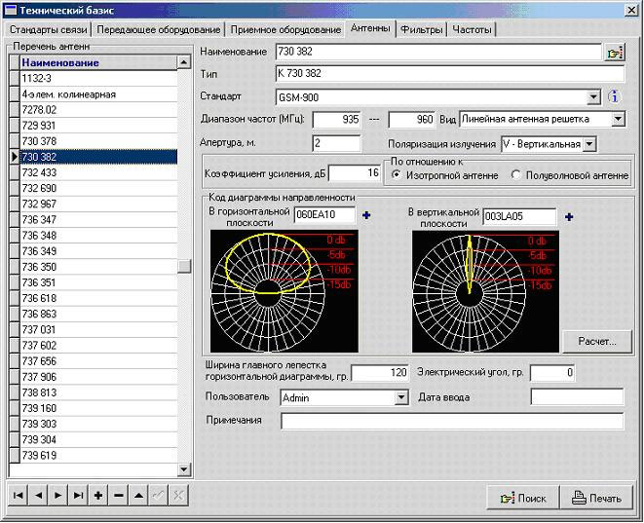Image resolution: width=644 pixels, height=523 pixels.
Task: Open the Частоты tab
Action: (472, 30)
